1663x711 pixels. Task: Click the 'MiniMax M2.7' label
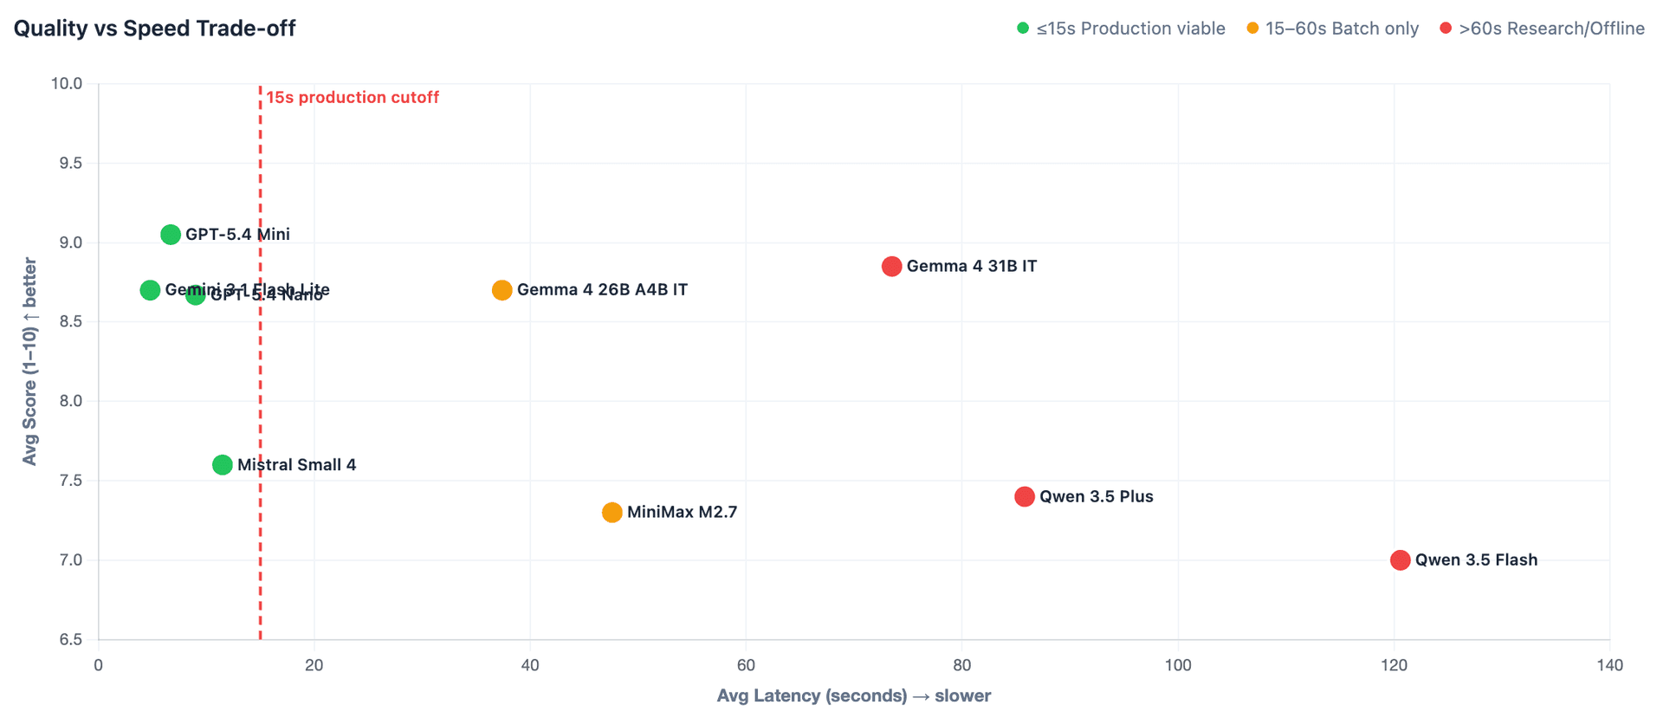[683, 513]
